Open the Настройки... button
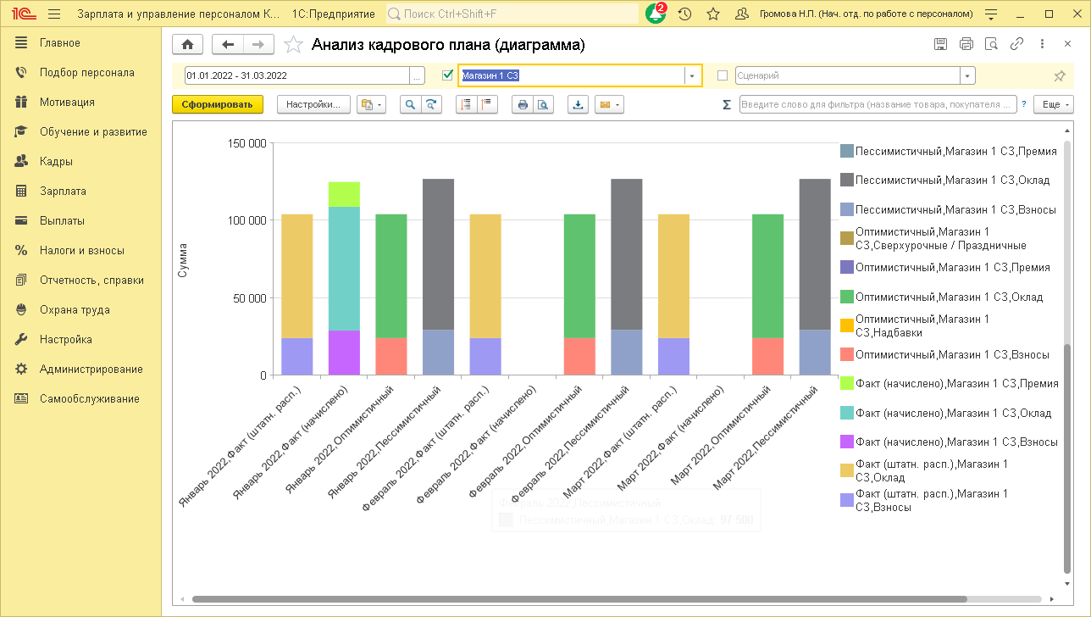This screenshot has height=617, width=1091. tap(313, 105)
